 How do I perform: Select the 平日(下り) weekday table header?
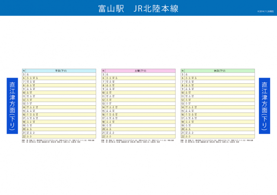pos(61,71)
